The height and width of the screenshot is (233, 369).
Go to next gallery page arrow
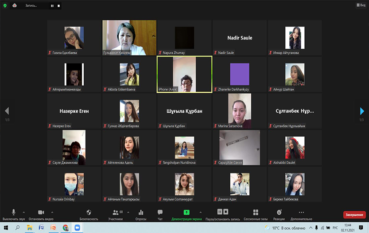(362, 111)
